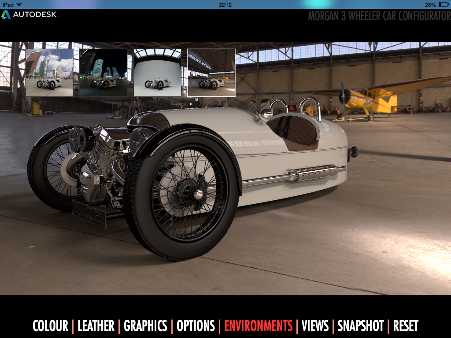Open the LEATHER menu

[96, 326]
